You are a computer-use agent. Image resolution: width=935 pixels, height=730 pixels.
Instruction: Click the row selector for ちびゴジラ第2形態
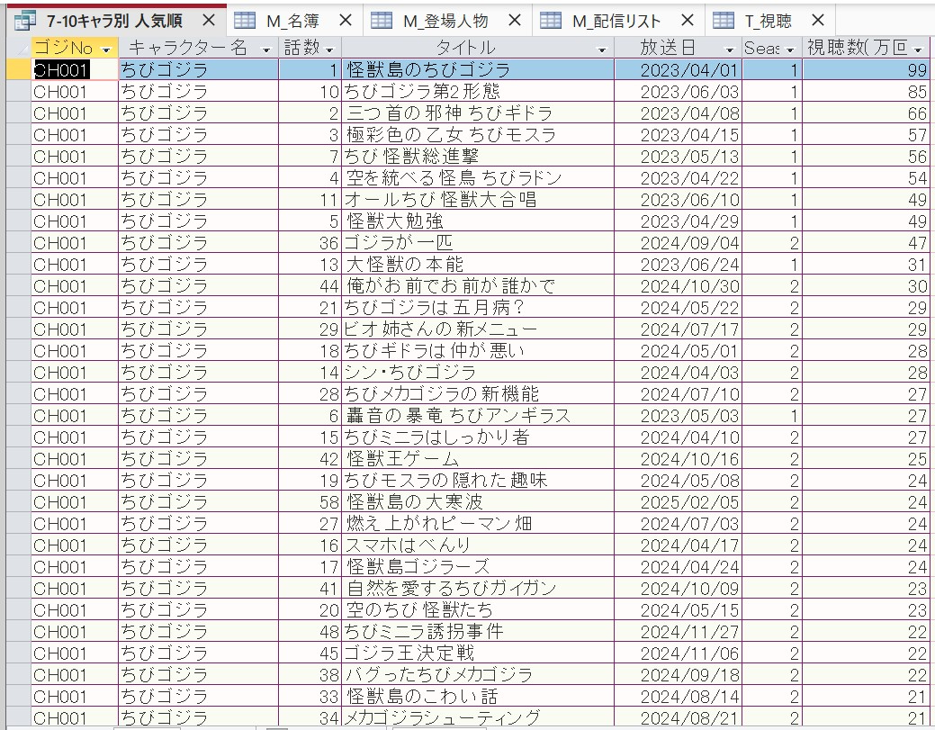(19, 91)
